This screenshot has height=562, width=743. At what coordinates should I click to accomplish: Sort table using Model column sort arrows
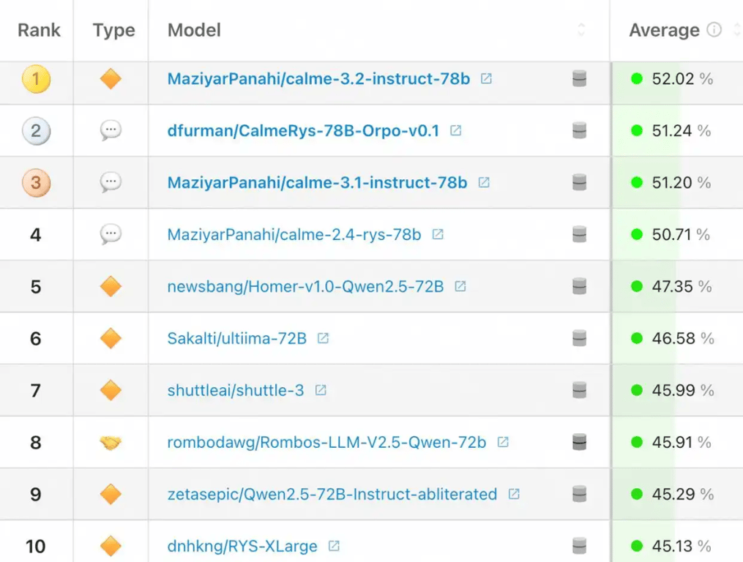coord(581,30)
